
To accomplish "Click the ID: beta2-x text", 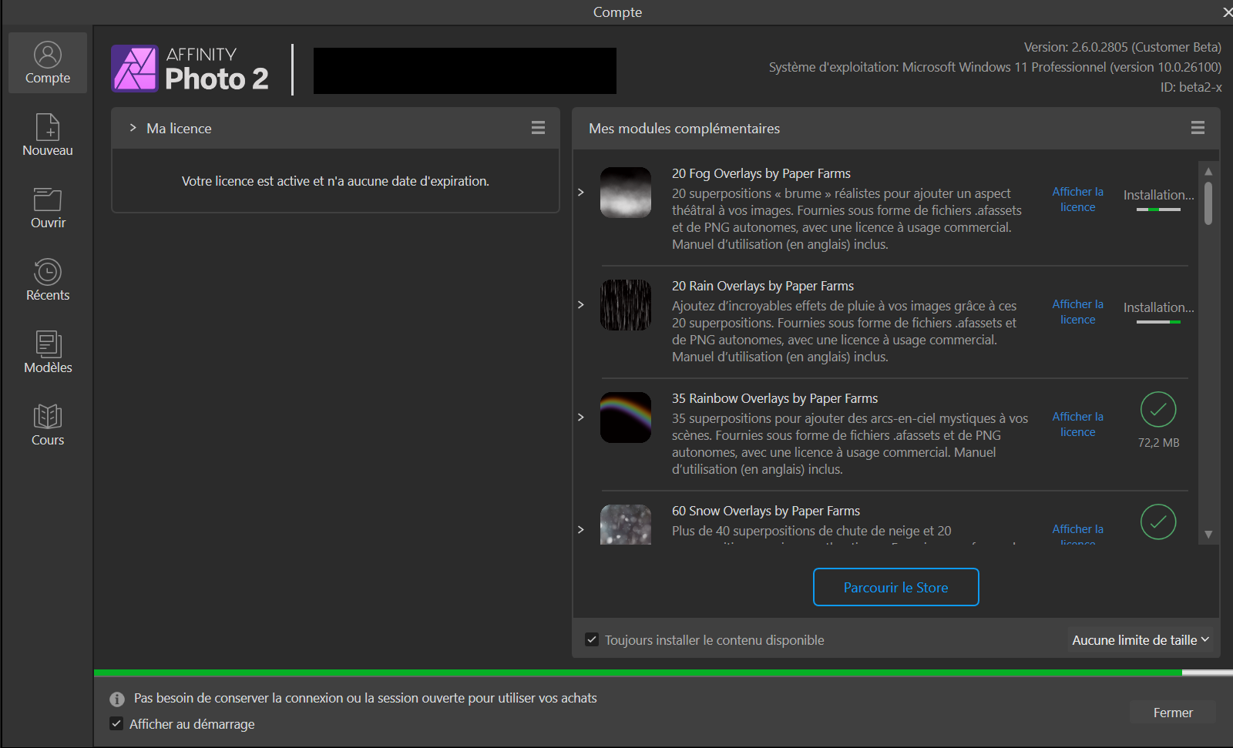I will tap(1191, 87).
